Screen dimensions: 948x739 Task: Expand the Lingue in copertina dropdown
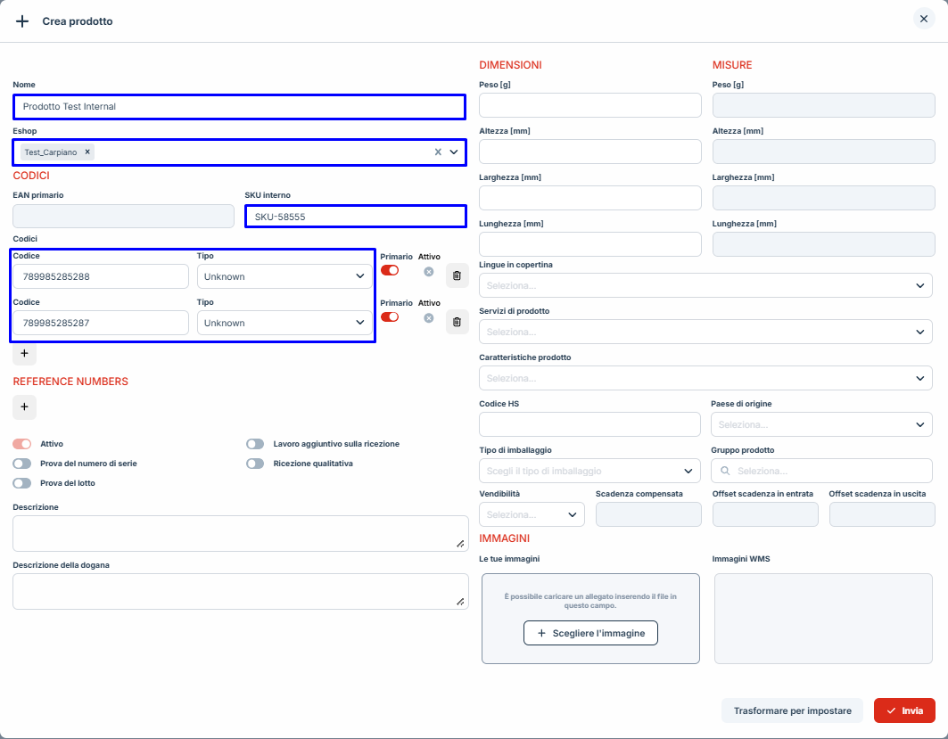(x=705, y=285)
